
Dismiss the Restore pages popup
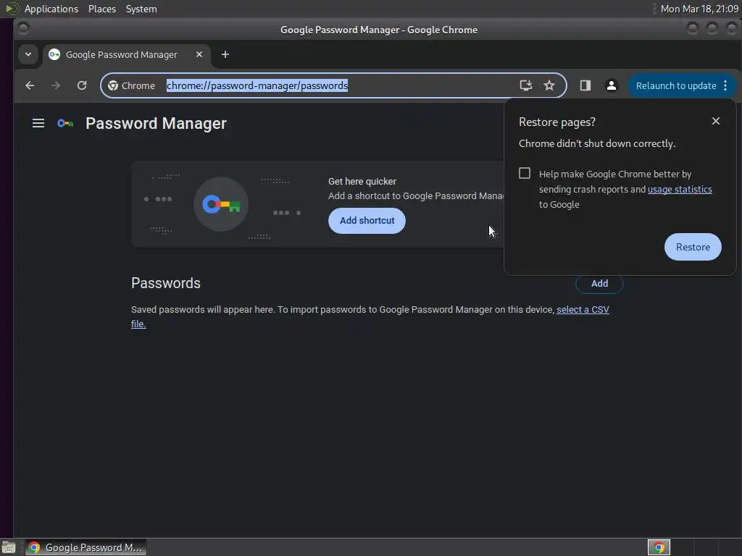click(716, 121)
